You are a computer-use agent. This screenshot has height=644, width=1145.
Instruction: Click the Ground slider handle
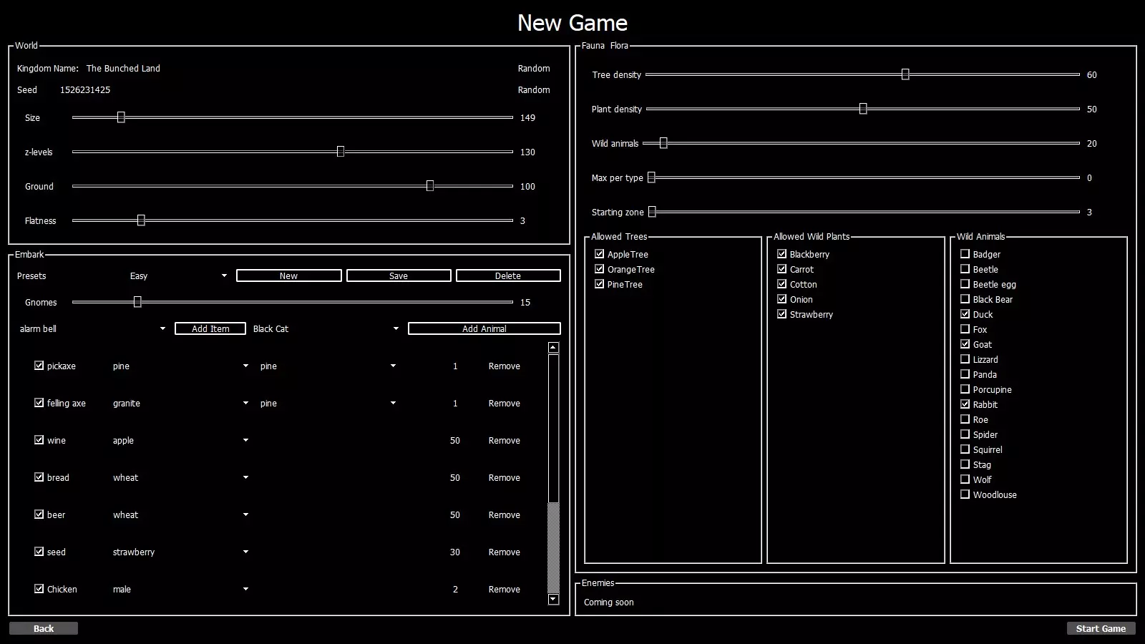[430, 186]
